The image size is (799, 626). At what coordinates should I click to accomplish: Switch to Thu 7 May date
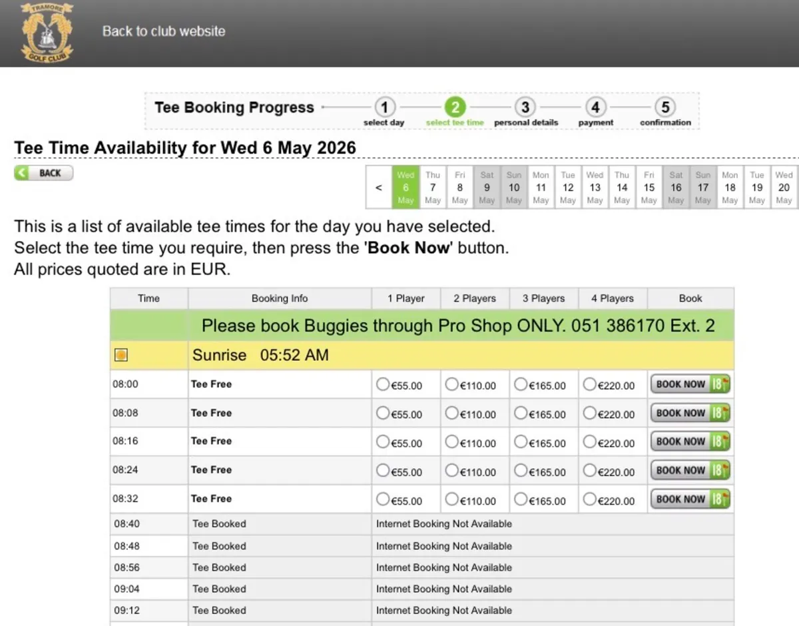pyautogui.click(x=433, y=187)
